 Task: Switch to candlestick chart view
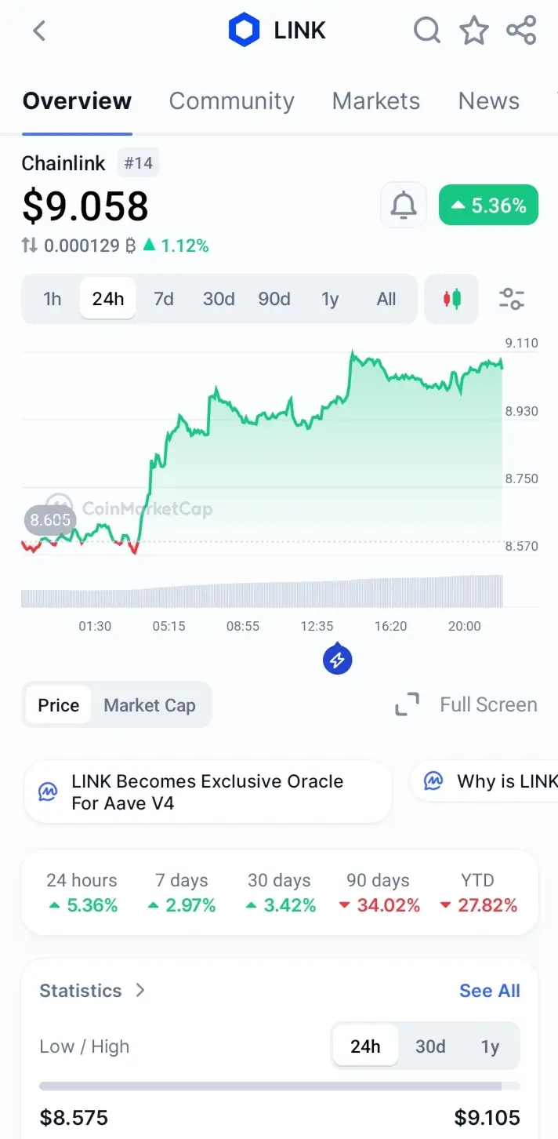(451, 299)
